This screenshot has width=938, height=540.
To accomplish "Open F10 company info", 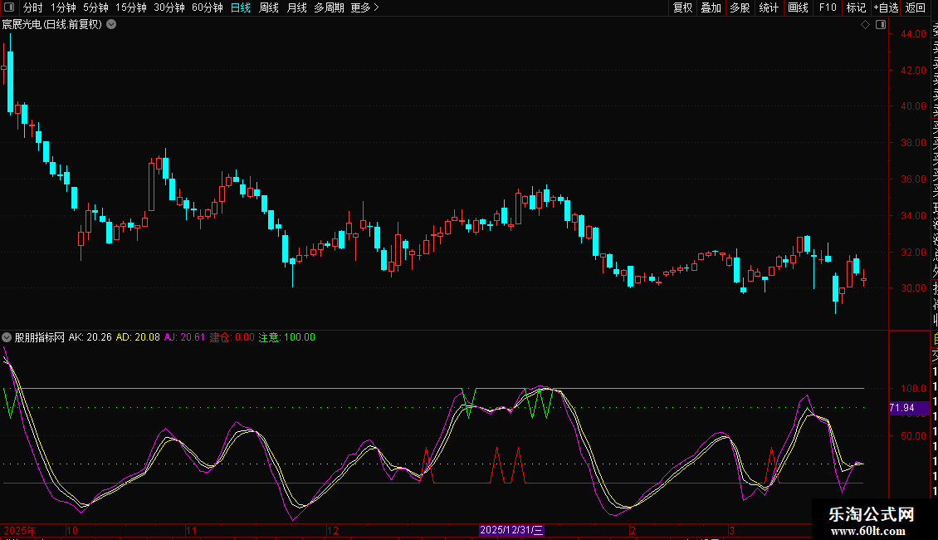I will point(828,7).
